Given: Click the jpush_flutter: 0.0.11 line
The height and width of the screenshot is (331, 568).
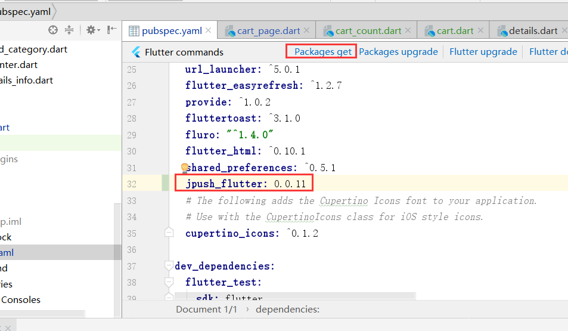Looking at the screenshot, I should tap(246, 184).
